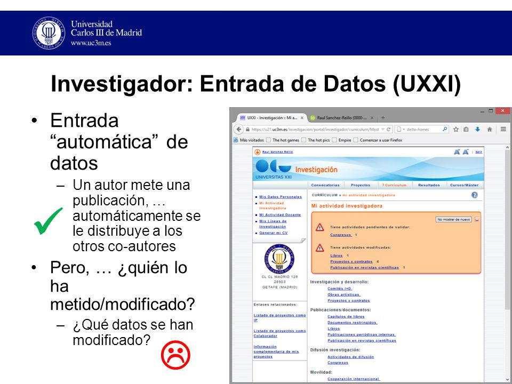Click the orange user icon by Raul Sanchez Reillo
Image resolution: width=512 pixels, height=384 pixels.
(257, 152)
